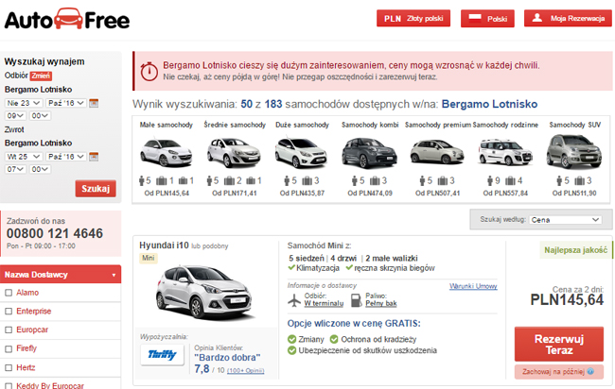
Task: Click the rating 7,8 value
Action: [x=202, y=369]
